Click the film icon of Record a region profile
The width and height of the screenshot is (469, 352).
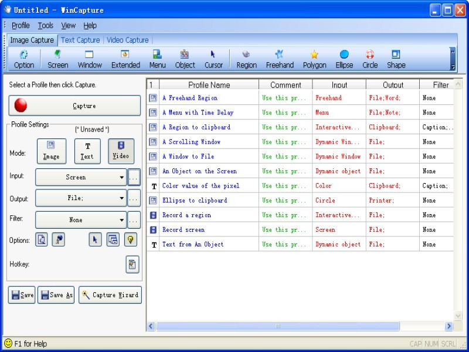click(153, 215)
